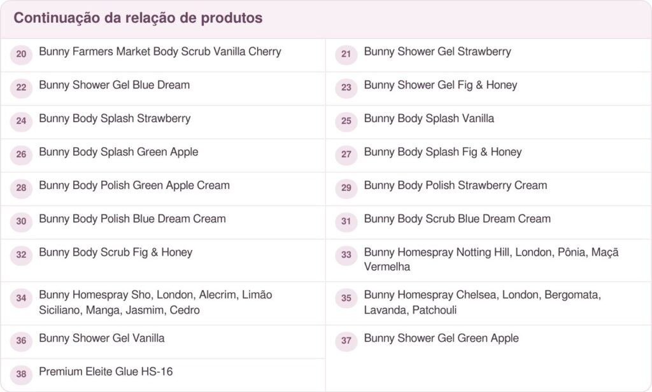Click the number 20 badge
This screenshot has height=392, width=652.
click(21, 54)
